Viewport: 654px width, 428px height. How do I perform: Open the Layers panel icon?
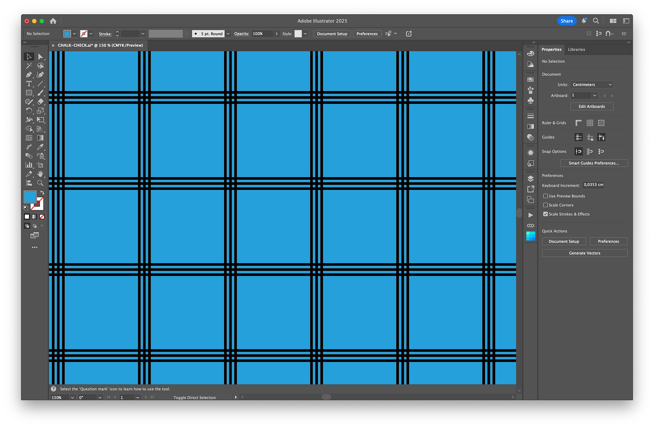tap(530, 179)
